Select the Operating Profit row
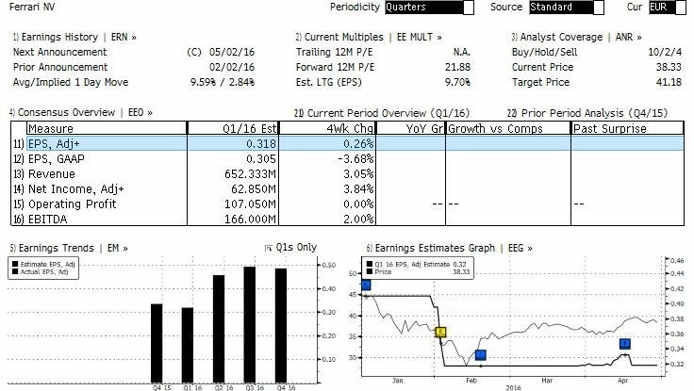 coord(347,204)
